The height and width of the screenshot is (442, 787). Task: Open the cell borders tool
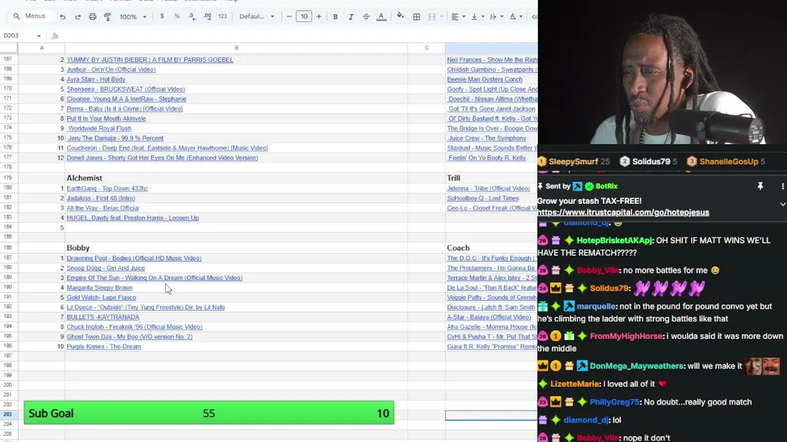pyautogui.click(x=416, y=17)
